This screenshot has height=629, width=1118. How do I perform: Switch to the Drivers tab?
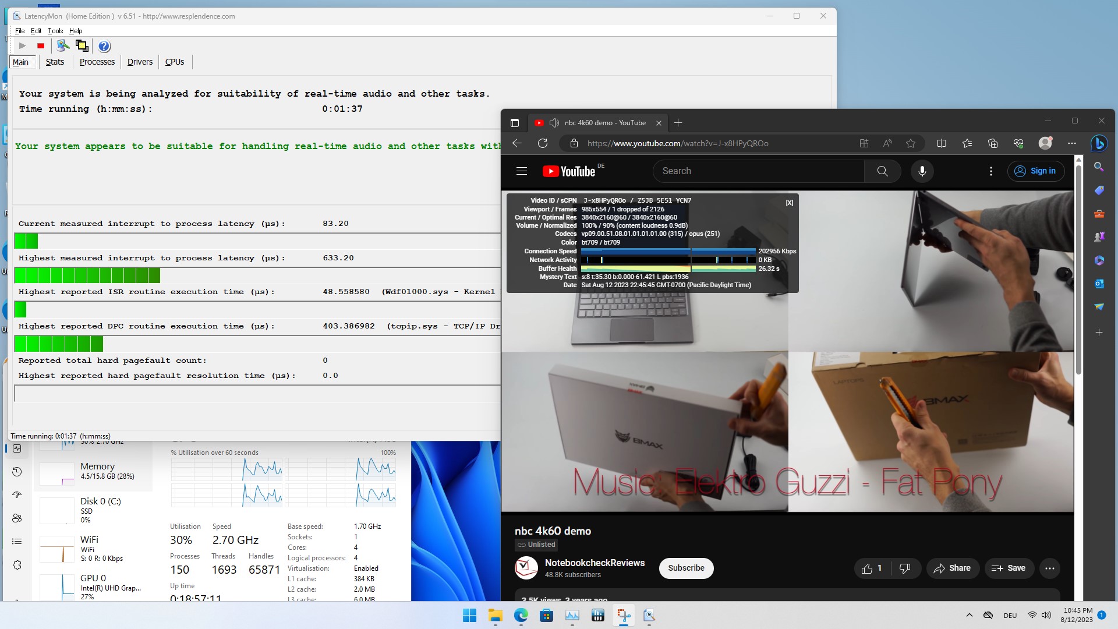coord(140,62)
